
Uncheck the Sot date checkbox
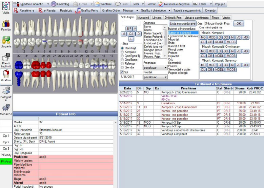122,72
